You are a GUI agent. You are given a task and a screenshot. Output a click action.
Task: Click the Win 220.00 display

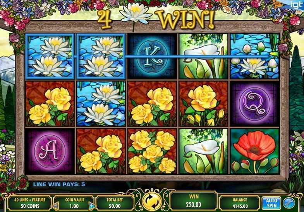tap(194, 201)
